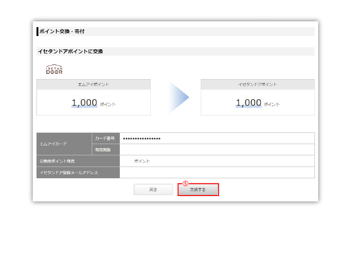Click the カード番号 label cell
Screen dimensions: 351x262
pyautogui.click(x=106, y=138)
